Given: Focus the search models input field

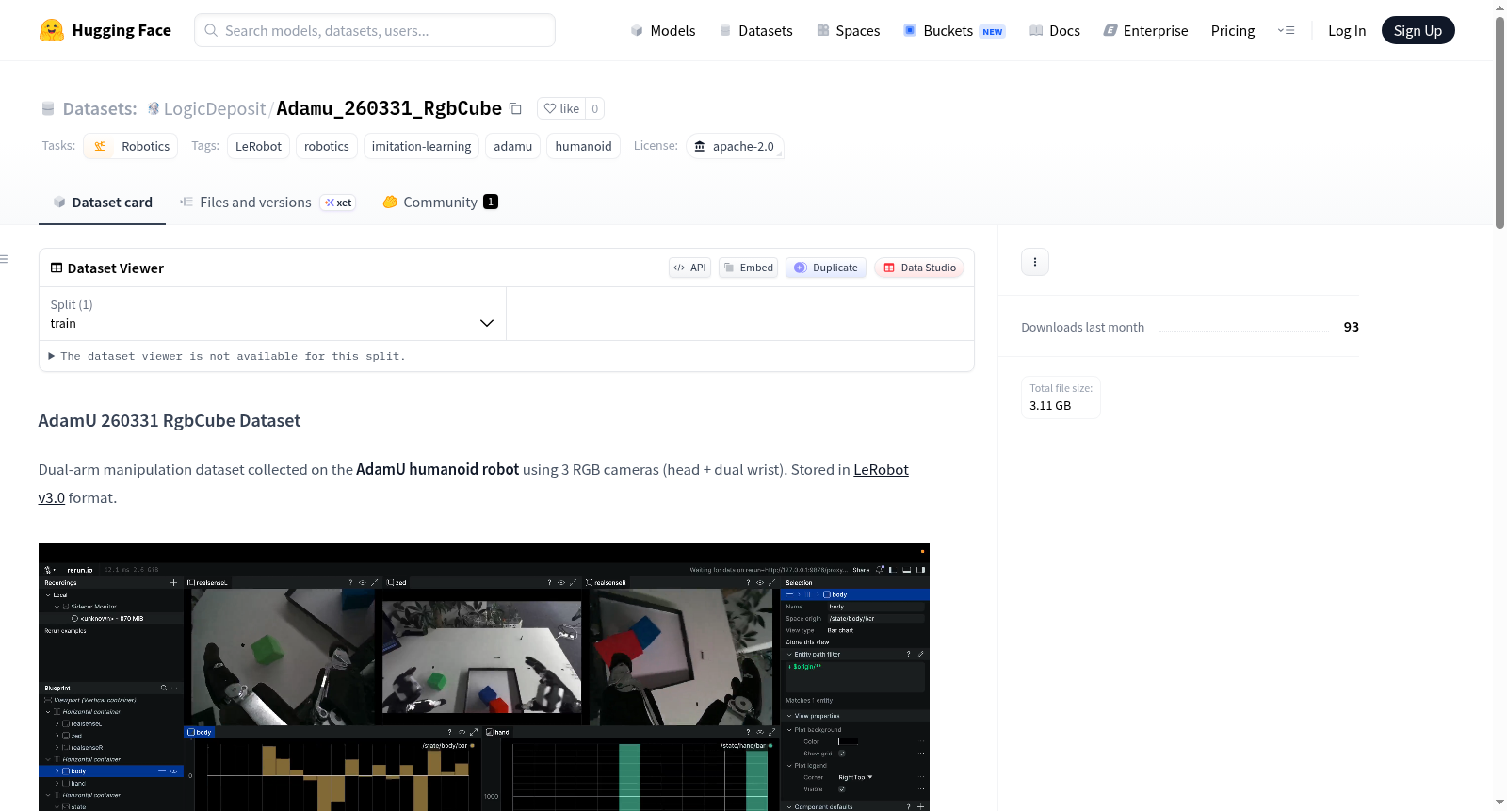Looking at the screenshot, I should click(375, 30).
